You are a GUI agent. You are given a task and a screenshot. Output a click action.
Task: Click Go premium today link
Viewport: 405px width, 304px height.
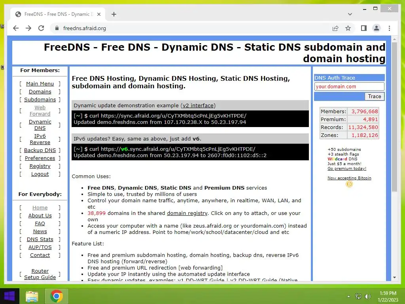[346, 169]
